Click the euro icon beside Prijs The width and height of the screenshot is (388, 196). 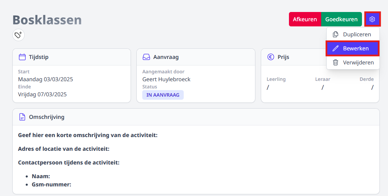(x=271, y=57)
